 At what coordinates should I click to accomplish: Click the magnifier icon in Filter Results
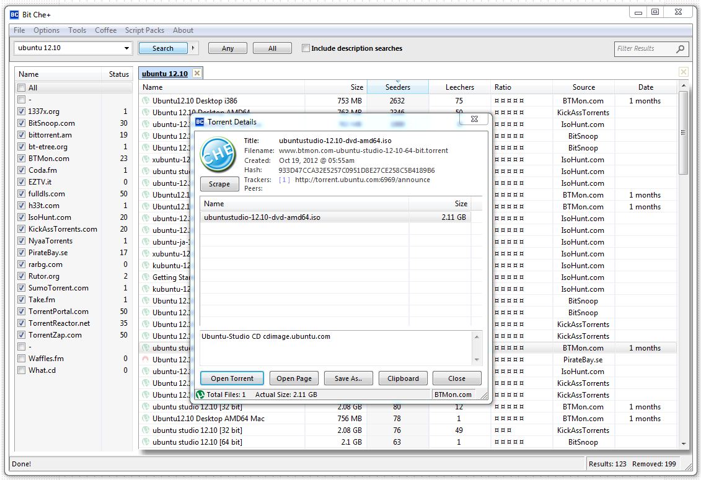680,49
